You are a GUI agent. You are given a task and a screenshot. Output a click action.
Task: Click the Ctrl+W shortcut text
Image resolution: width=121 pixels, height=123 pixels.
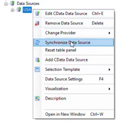pos(97,114)
